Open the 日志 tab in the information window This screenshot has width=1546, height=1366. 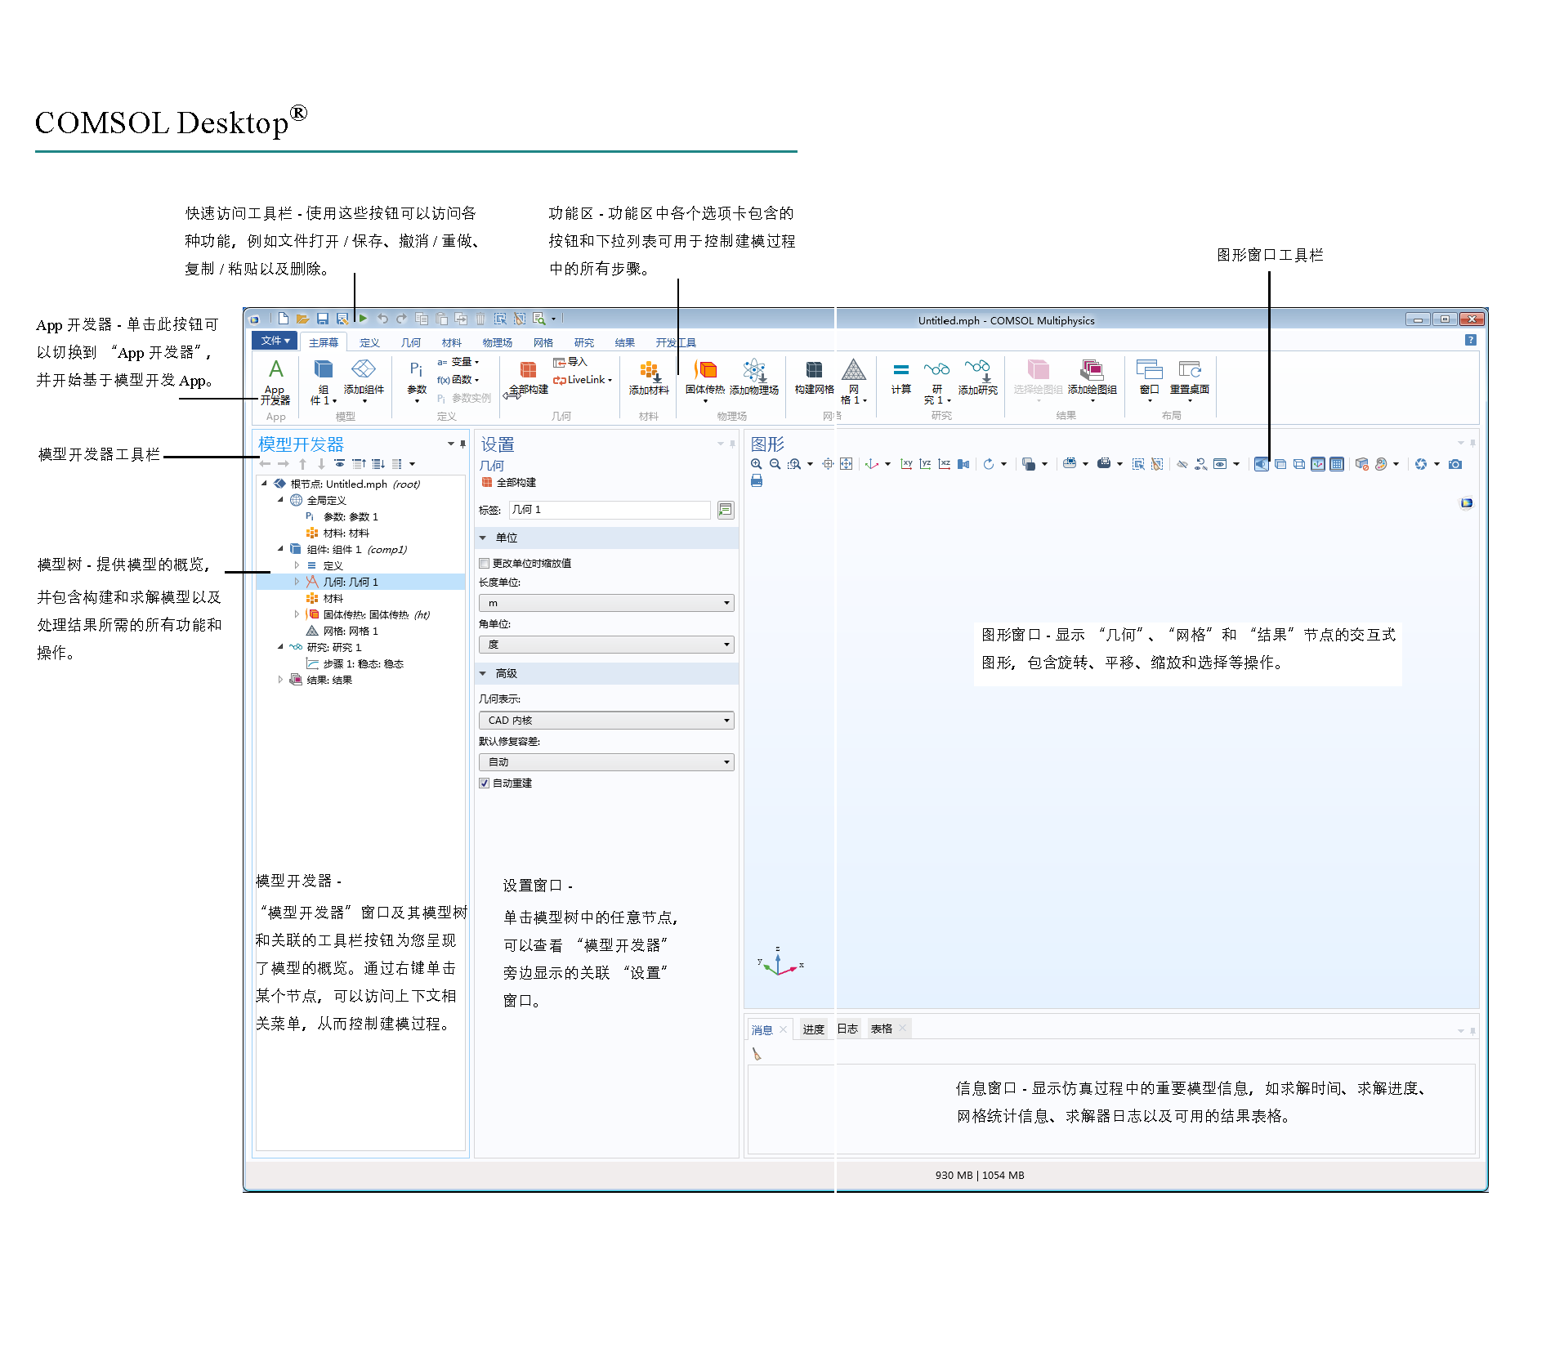click(x=848, y=1028)
